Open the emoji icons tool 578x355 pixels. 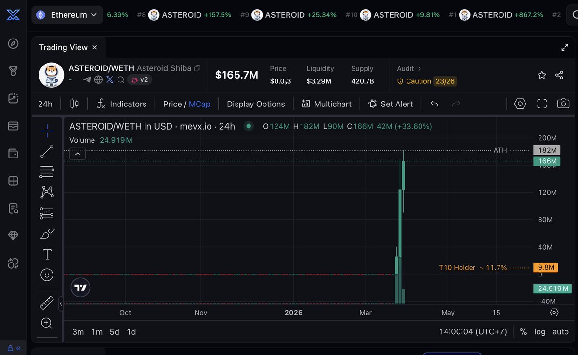coord(47,275)
